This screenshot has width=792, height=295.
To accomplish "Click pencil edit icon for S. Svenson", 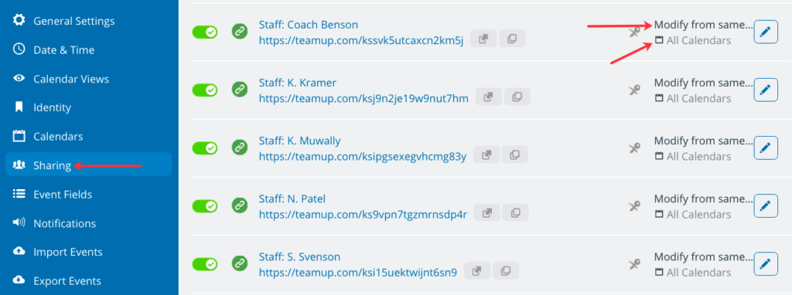I will point(766,264).
